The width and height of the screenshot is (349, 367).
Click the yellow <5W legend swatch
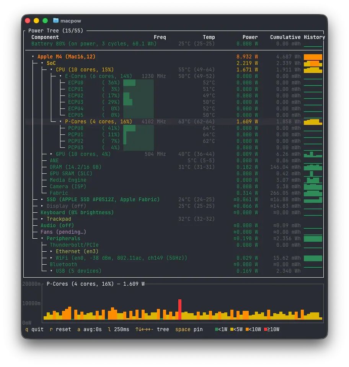tap(232, 329)
